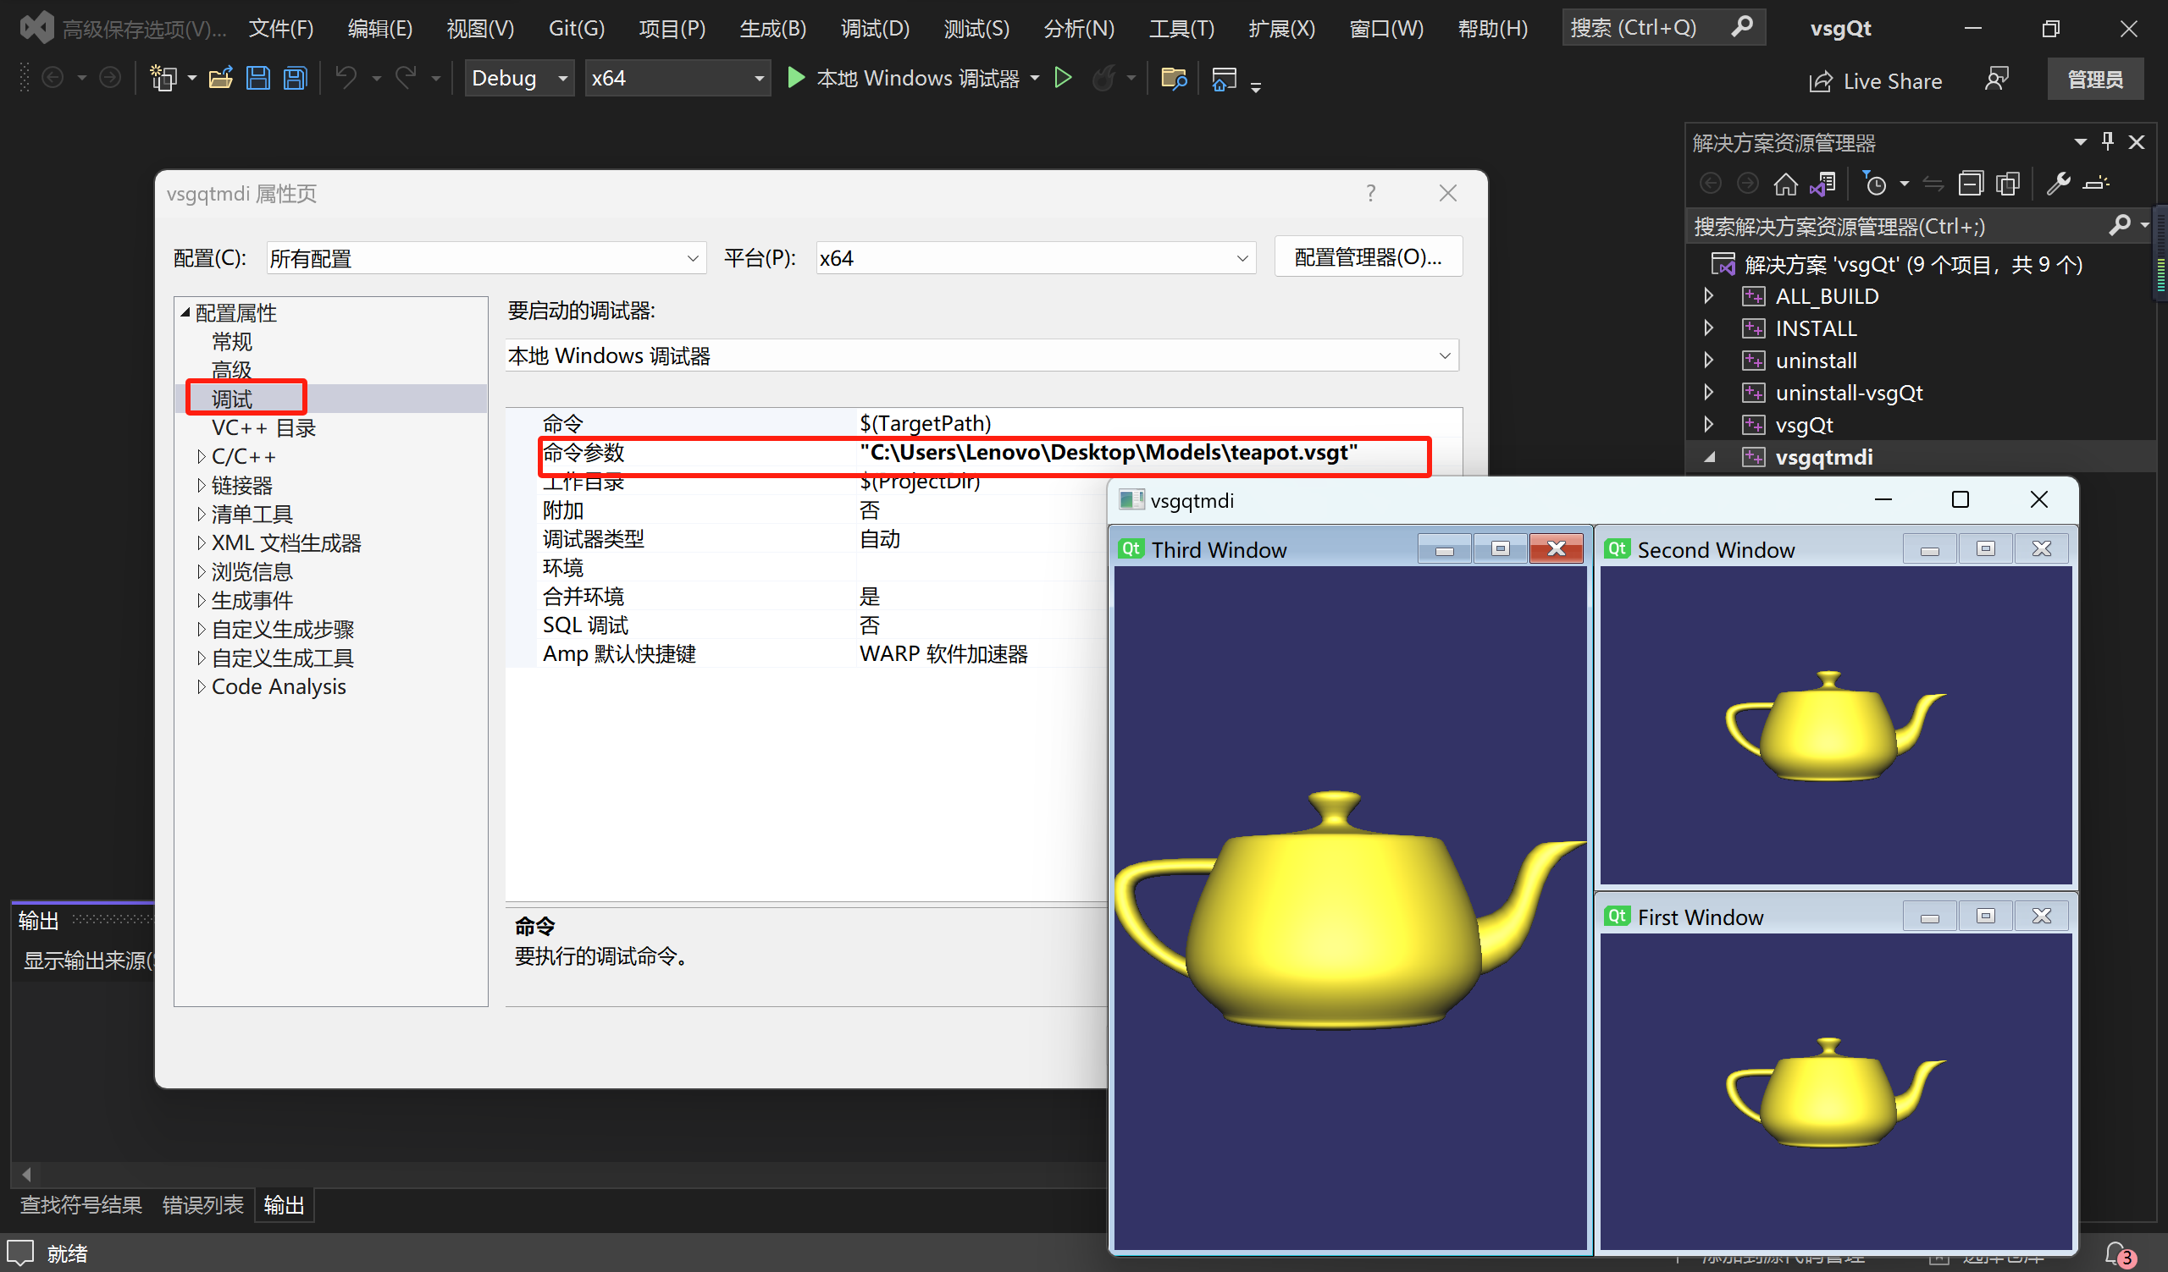Click the 配置管理器(O) button
The height and width of the screenshot is (1272, 2168).
coord(1368,256)
